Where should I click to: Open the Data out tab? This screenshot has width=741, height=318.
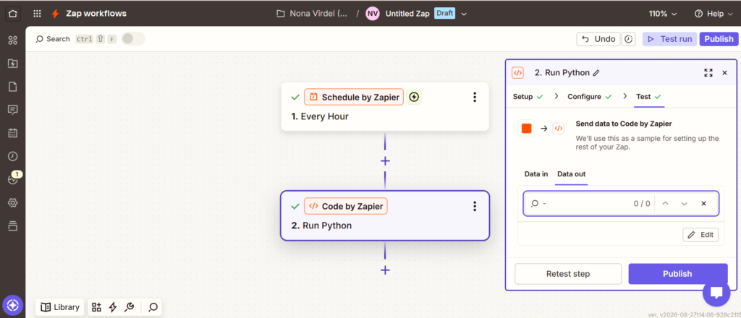point(572,174)
